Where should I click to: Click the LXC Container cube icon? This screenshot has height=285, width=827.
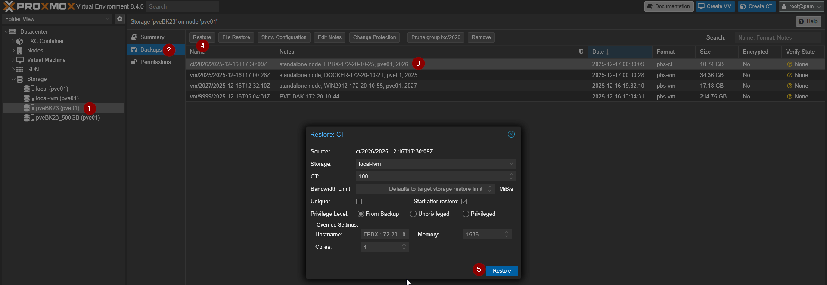tap(20, 41)
